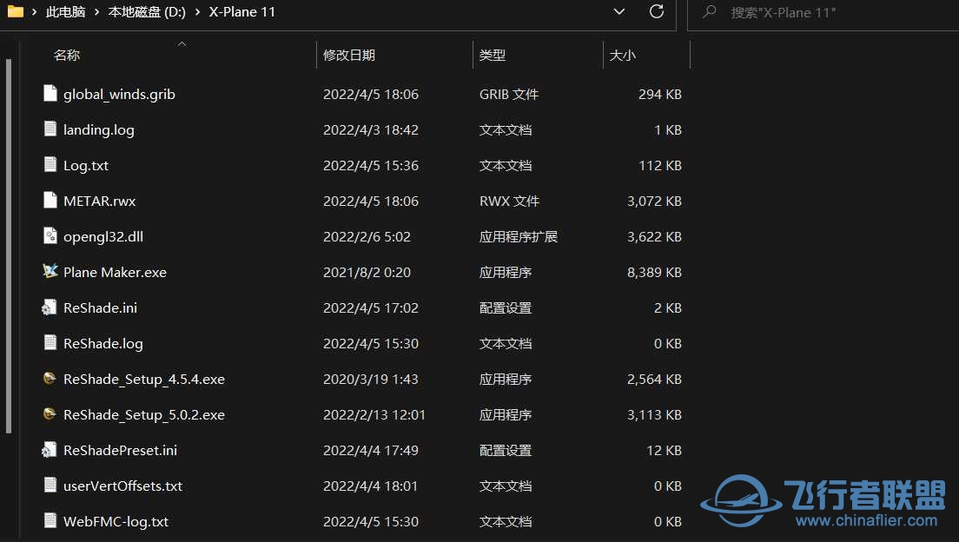Click the date 2020/3/19 1:43
The height and width of the screenshot is (542, 959).
371,380
